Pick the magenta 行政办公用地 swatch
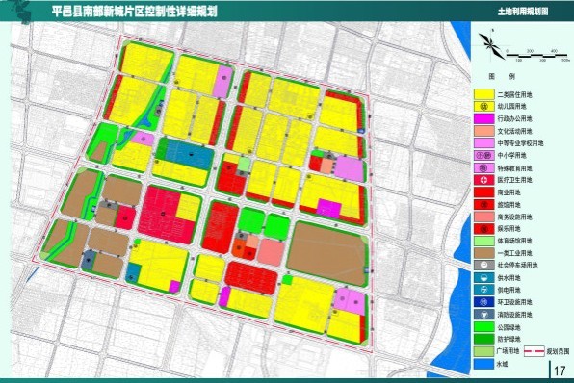Image resolution: width=574 pixels, height=383 pixels. point(483,118)
